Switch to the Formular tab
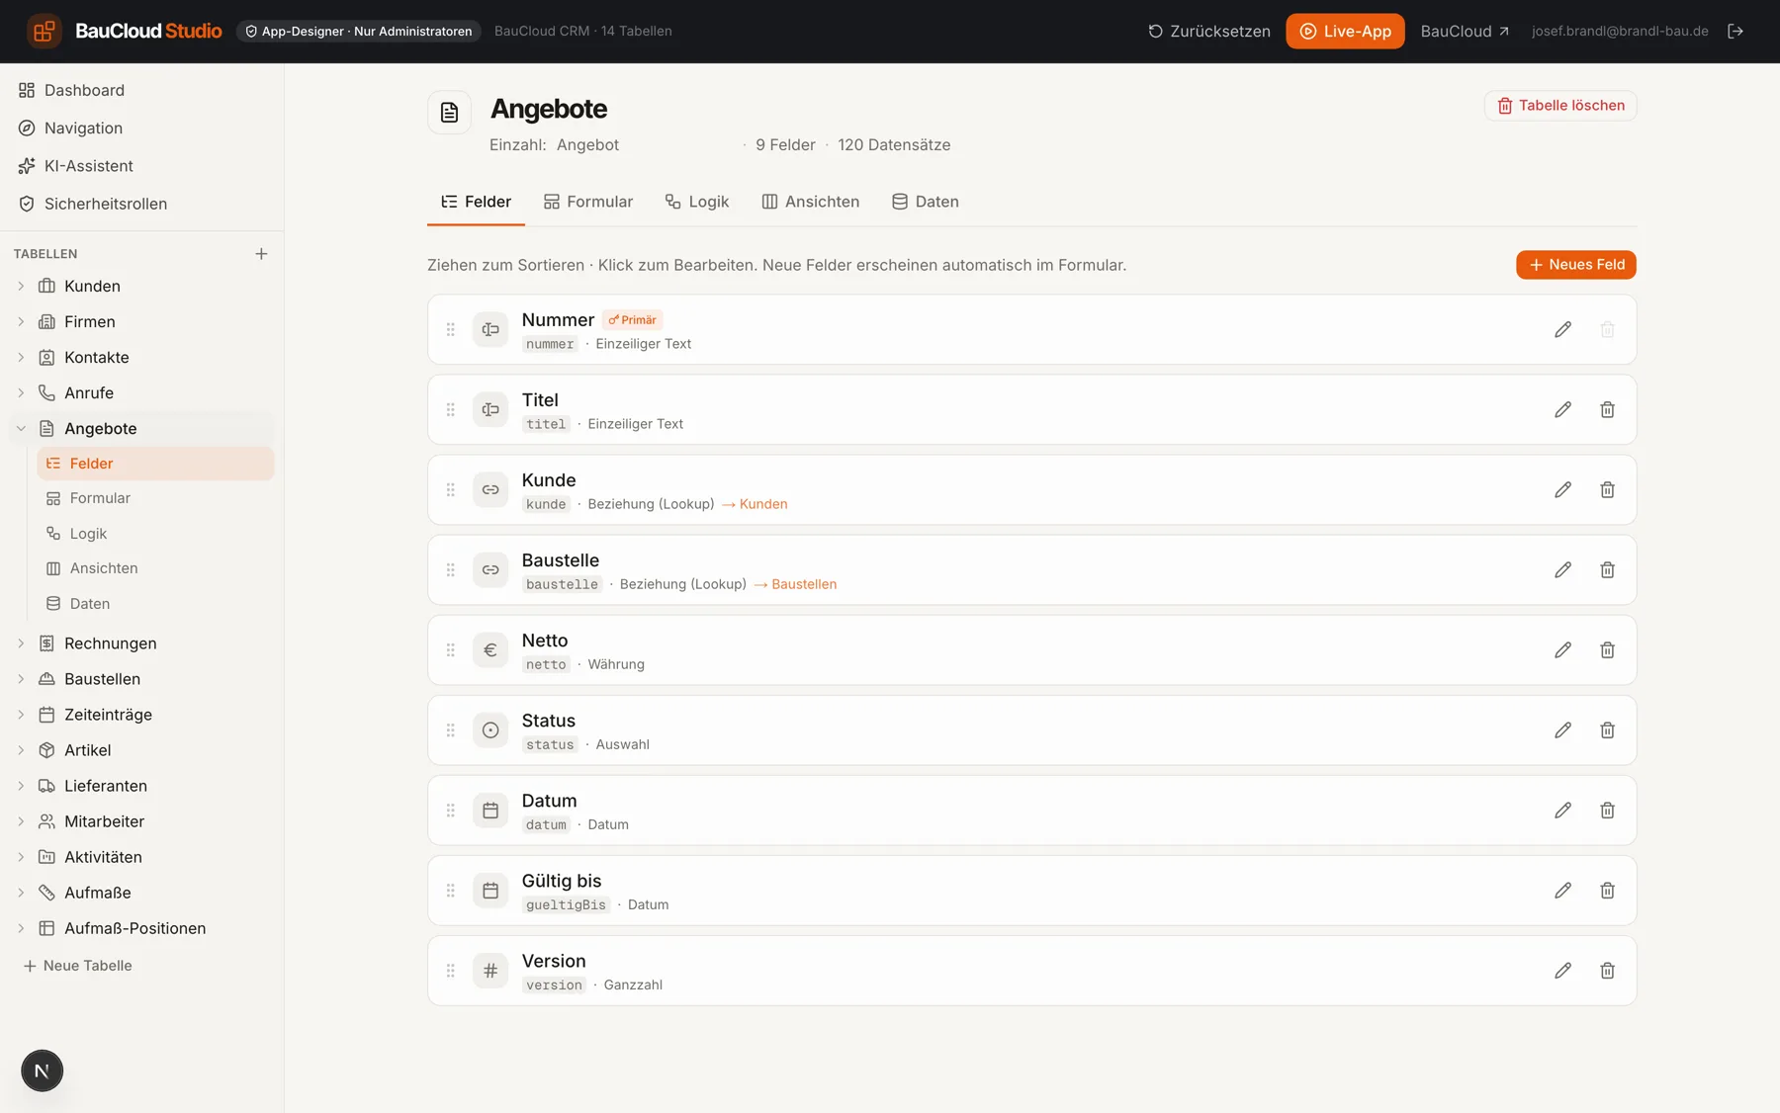This screenshot has width=1780, height=1113. [588, 202]
